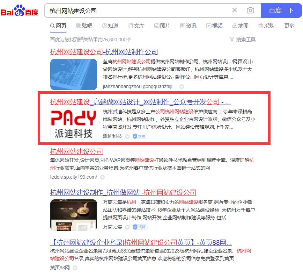Open the 地图 tab

click(240, 26)
